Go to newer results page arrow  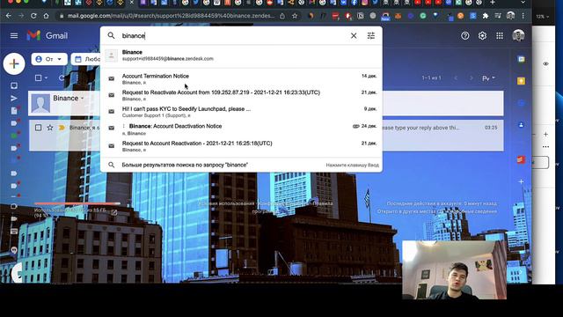[456, 78]
